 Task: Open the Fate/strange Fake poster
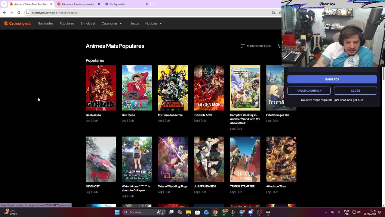275,88
